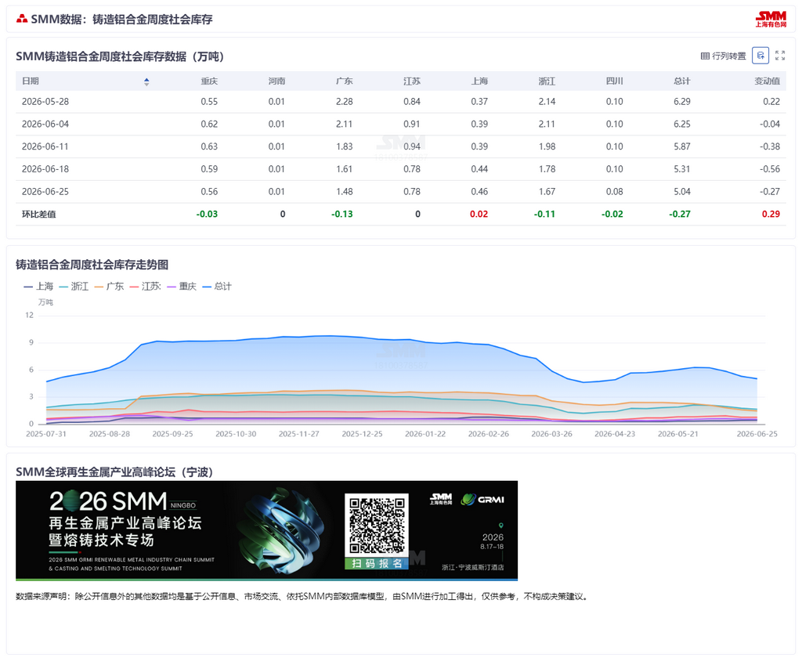Toggle the 广东 series in the chart legend
The height and width of the screenshot is (661, 802).
point(109,286)
